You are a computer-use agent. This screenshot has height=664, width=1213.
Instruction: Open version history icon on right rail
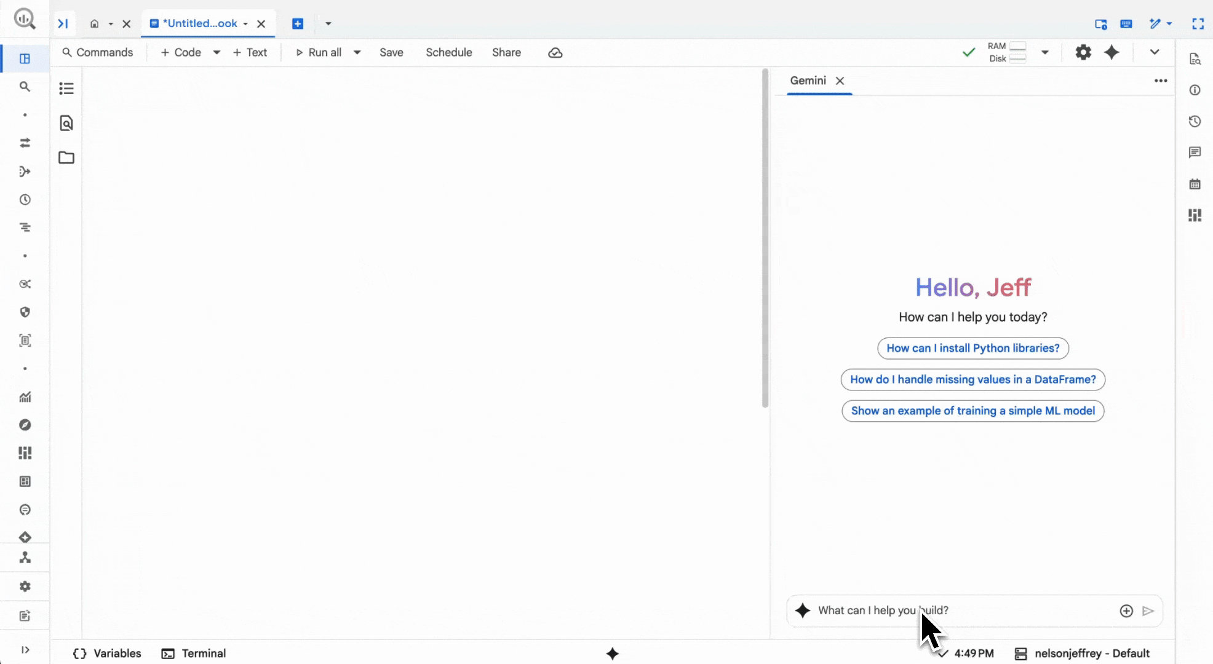click(x=1195, y=121)
